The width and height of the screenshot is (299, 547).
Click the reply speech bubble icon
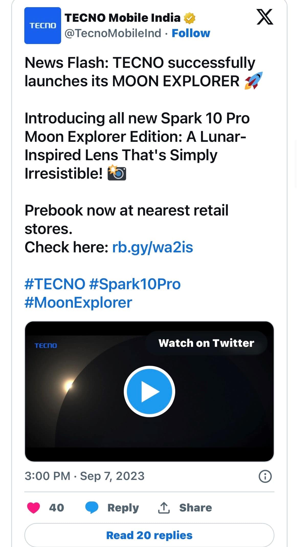(x=92, y=508)
